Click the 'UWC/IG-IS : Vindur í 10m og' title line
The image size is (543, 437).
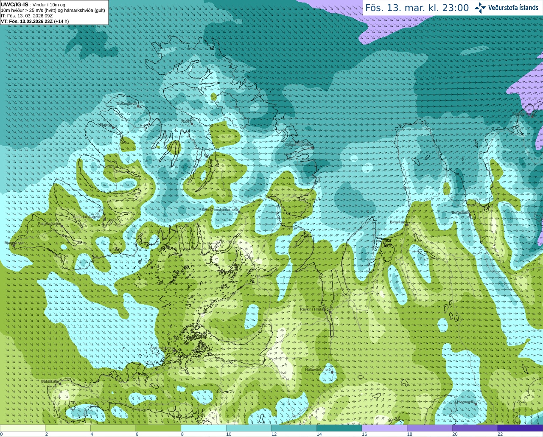[x=33, y=5]
